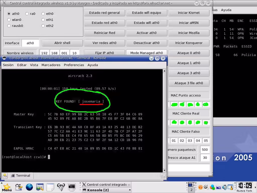257x193 pixels.
Task: Edit the 500 packets per second field
Action: [205, 150]
